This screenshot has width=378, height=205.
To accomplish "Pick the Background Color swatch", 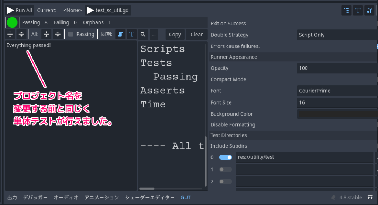I will click(337, 114).
